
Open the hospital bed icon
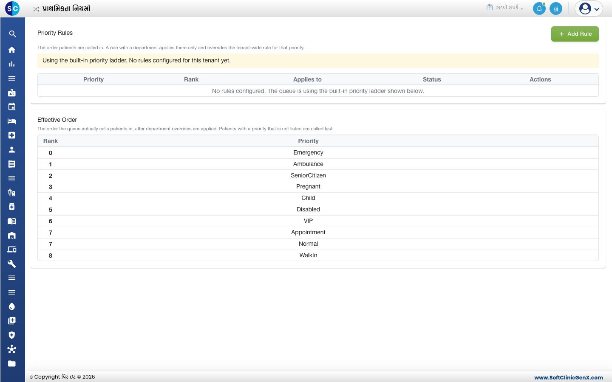[x=12, y=121]
